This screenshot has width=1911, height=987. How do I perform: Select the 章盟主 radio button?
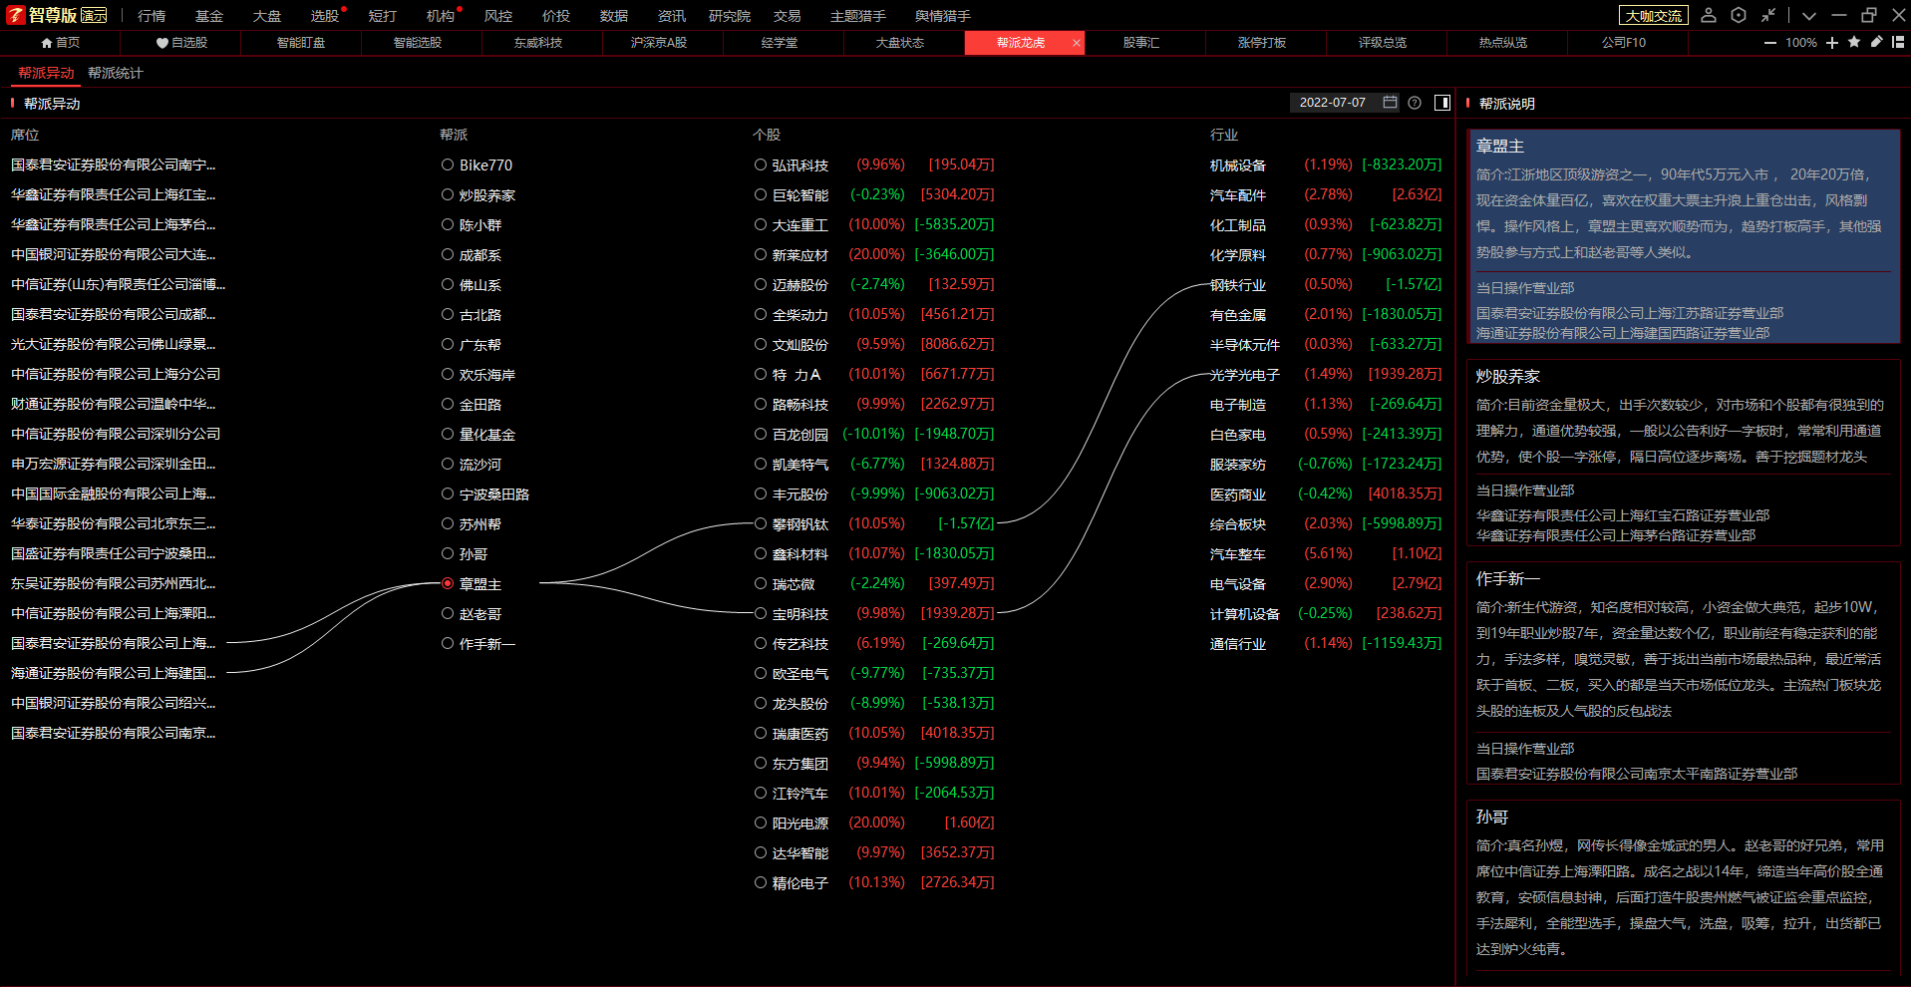pos(448,583)
